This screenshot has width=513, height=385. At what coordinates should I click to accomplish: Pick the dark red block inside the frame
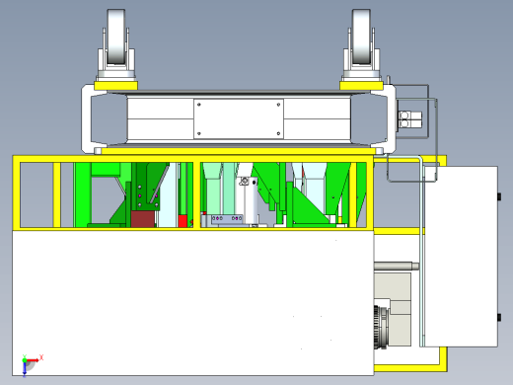coord(143,219)
